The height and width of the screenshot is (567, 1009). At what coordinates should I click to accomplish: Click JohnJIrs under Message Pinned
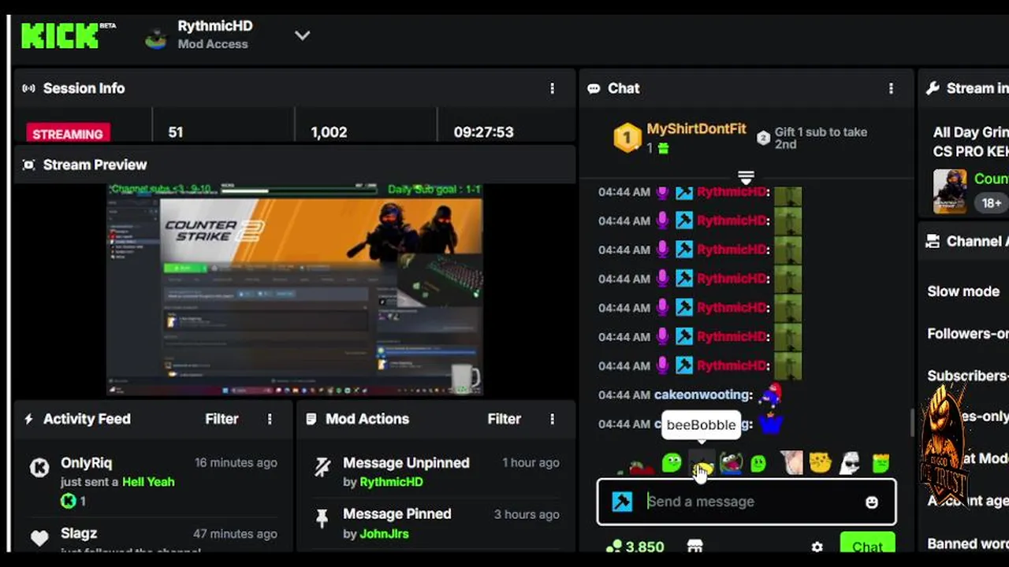pyautogui.click(x=385, y=534)
